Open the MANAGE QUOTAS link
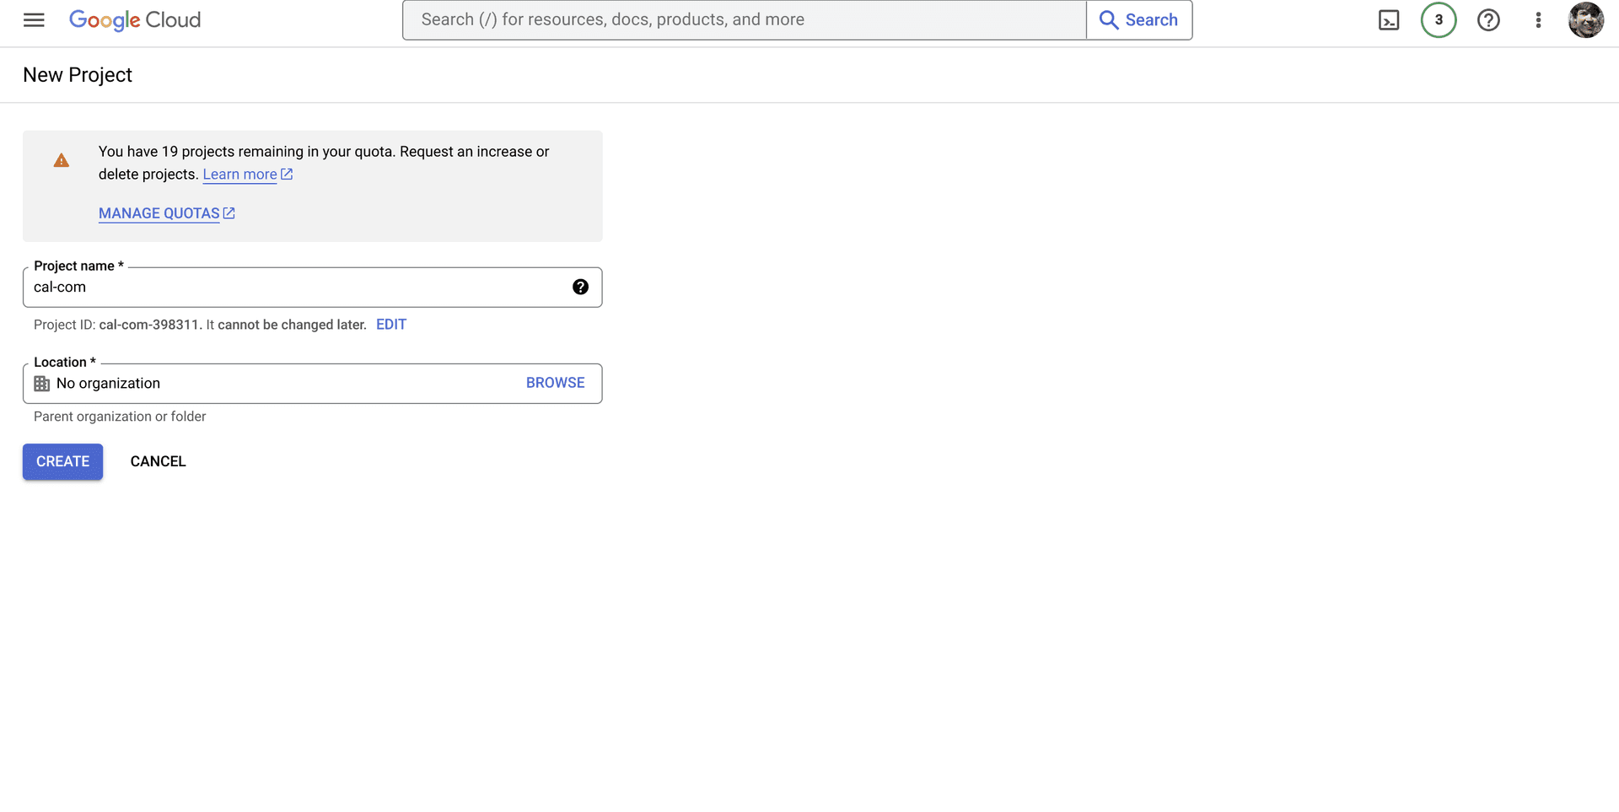This screenshot has width=1619, height=812. (159, 214)
